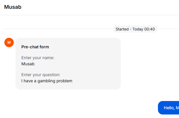Click the word "problem" in the question
This screenshot has height=118, width=179.
pyautogui.click(x=64, y=81)
